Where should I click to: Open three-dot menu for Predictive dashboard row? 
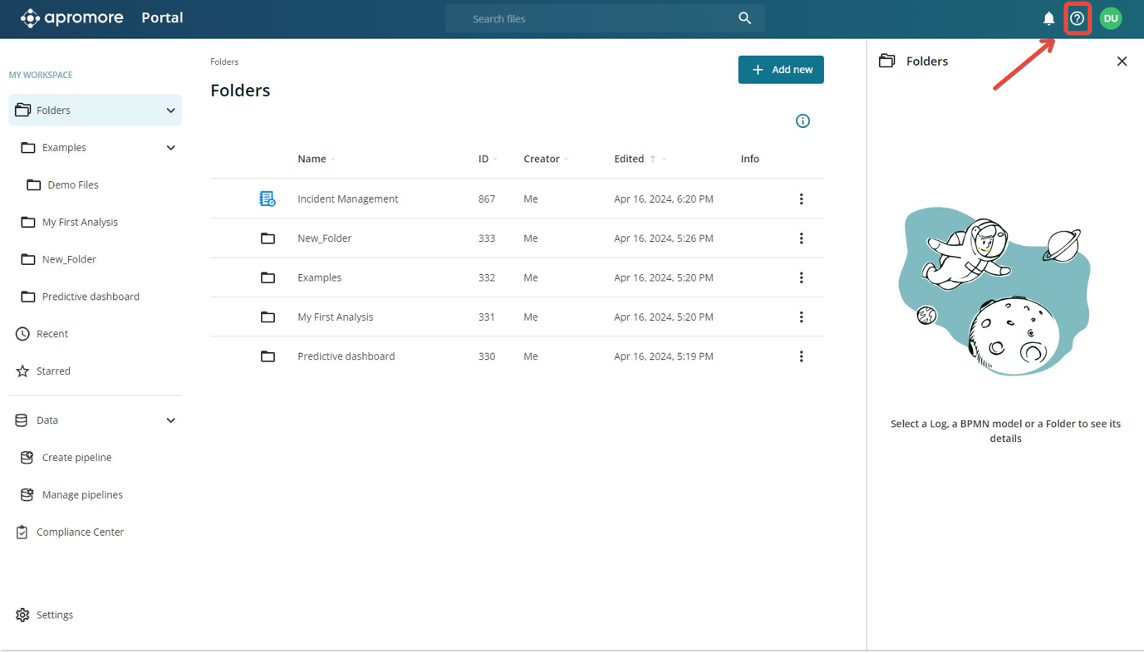click(x=801, y=356)
